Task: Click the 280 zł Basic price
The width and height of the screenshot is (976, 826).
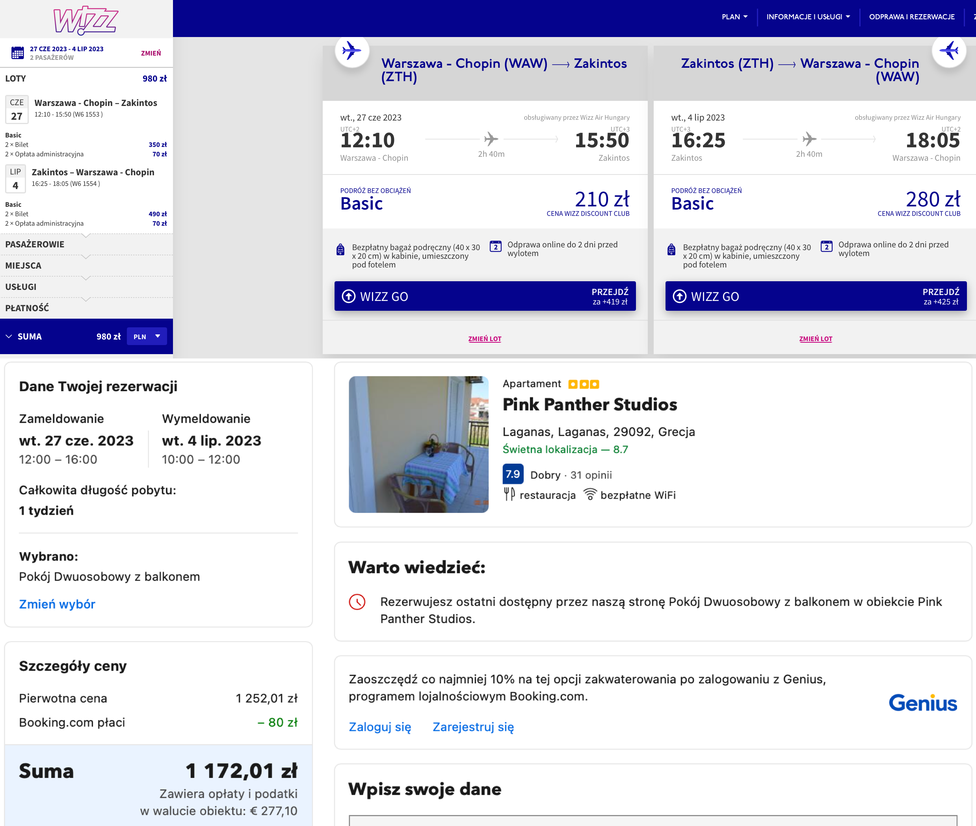Action: click(x=933, y=199)
